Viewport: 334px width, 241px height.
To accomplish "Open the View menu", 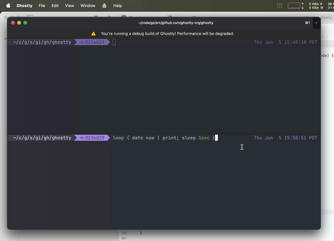I will 69,6.
